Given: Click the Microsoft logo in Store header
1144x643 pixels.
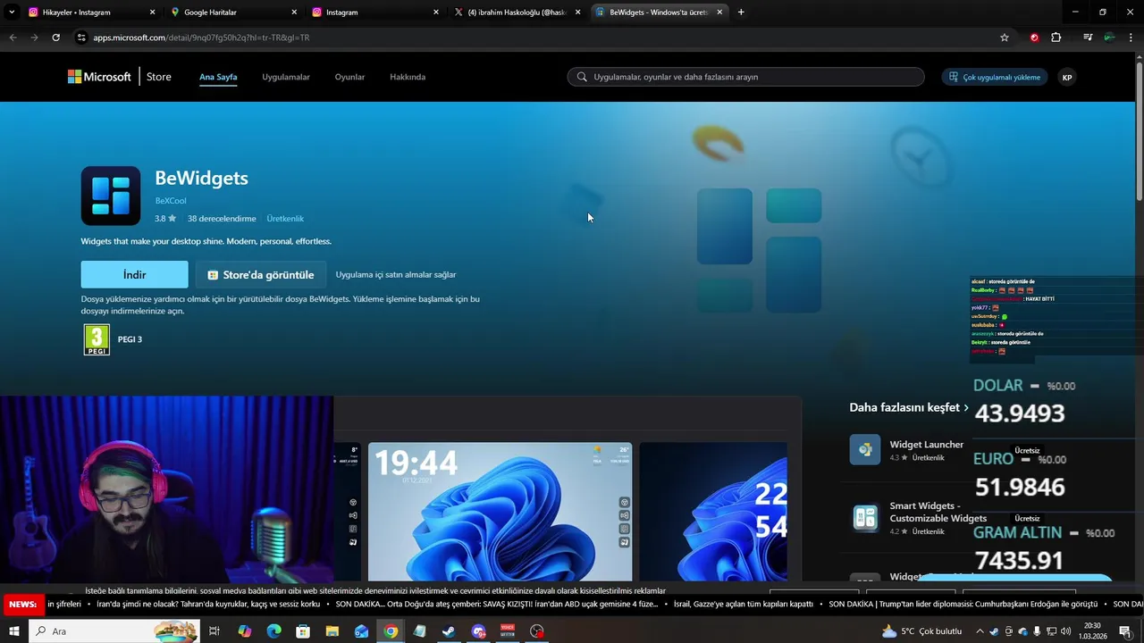Looking at the screenshot, I should pyautogui.click(x=99, y=77).
